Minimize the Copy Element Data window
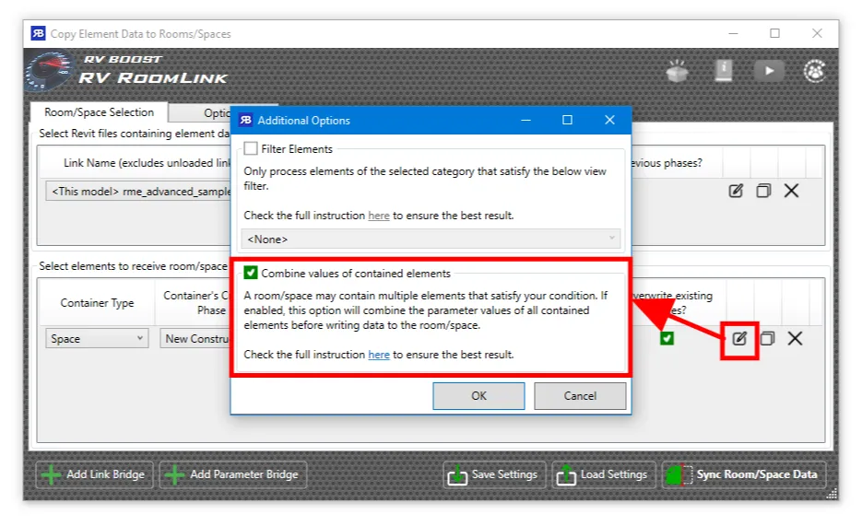The image size is (862, 526). pyautogui.click(x=733, y=33)
